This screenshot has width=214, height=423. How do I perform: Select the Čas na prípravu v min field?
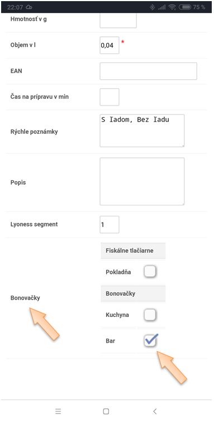pos(110,97)
